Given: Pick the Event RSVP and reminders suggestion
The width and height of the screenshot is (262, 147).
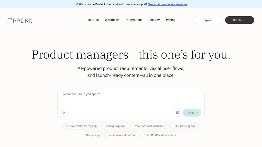Looking at the screenshot, I should point(160,135).
